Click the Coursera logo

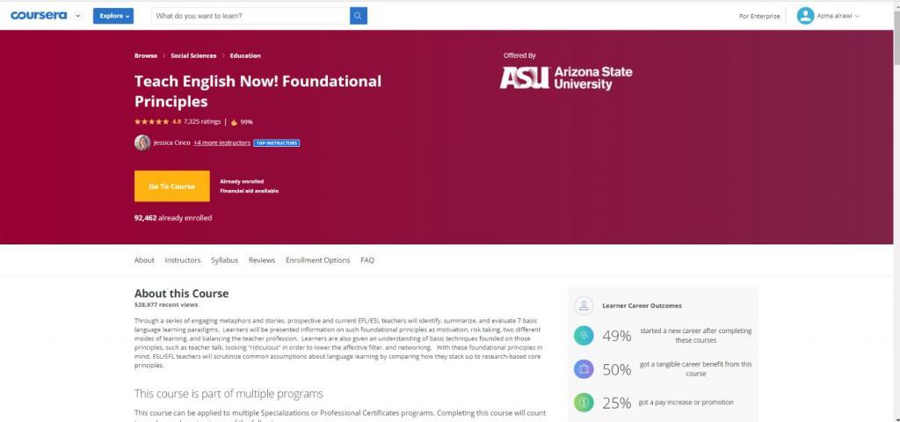click(39, 15)
